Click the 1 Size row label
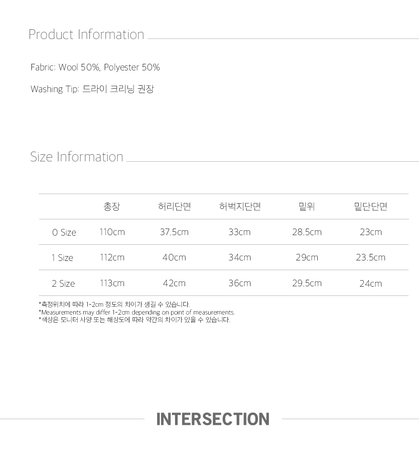This screenshot has width=419, height=472. tap(62, 258)
